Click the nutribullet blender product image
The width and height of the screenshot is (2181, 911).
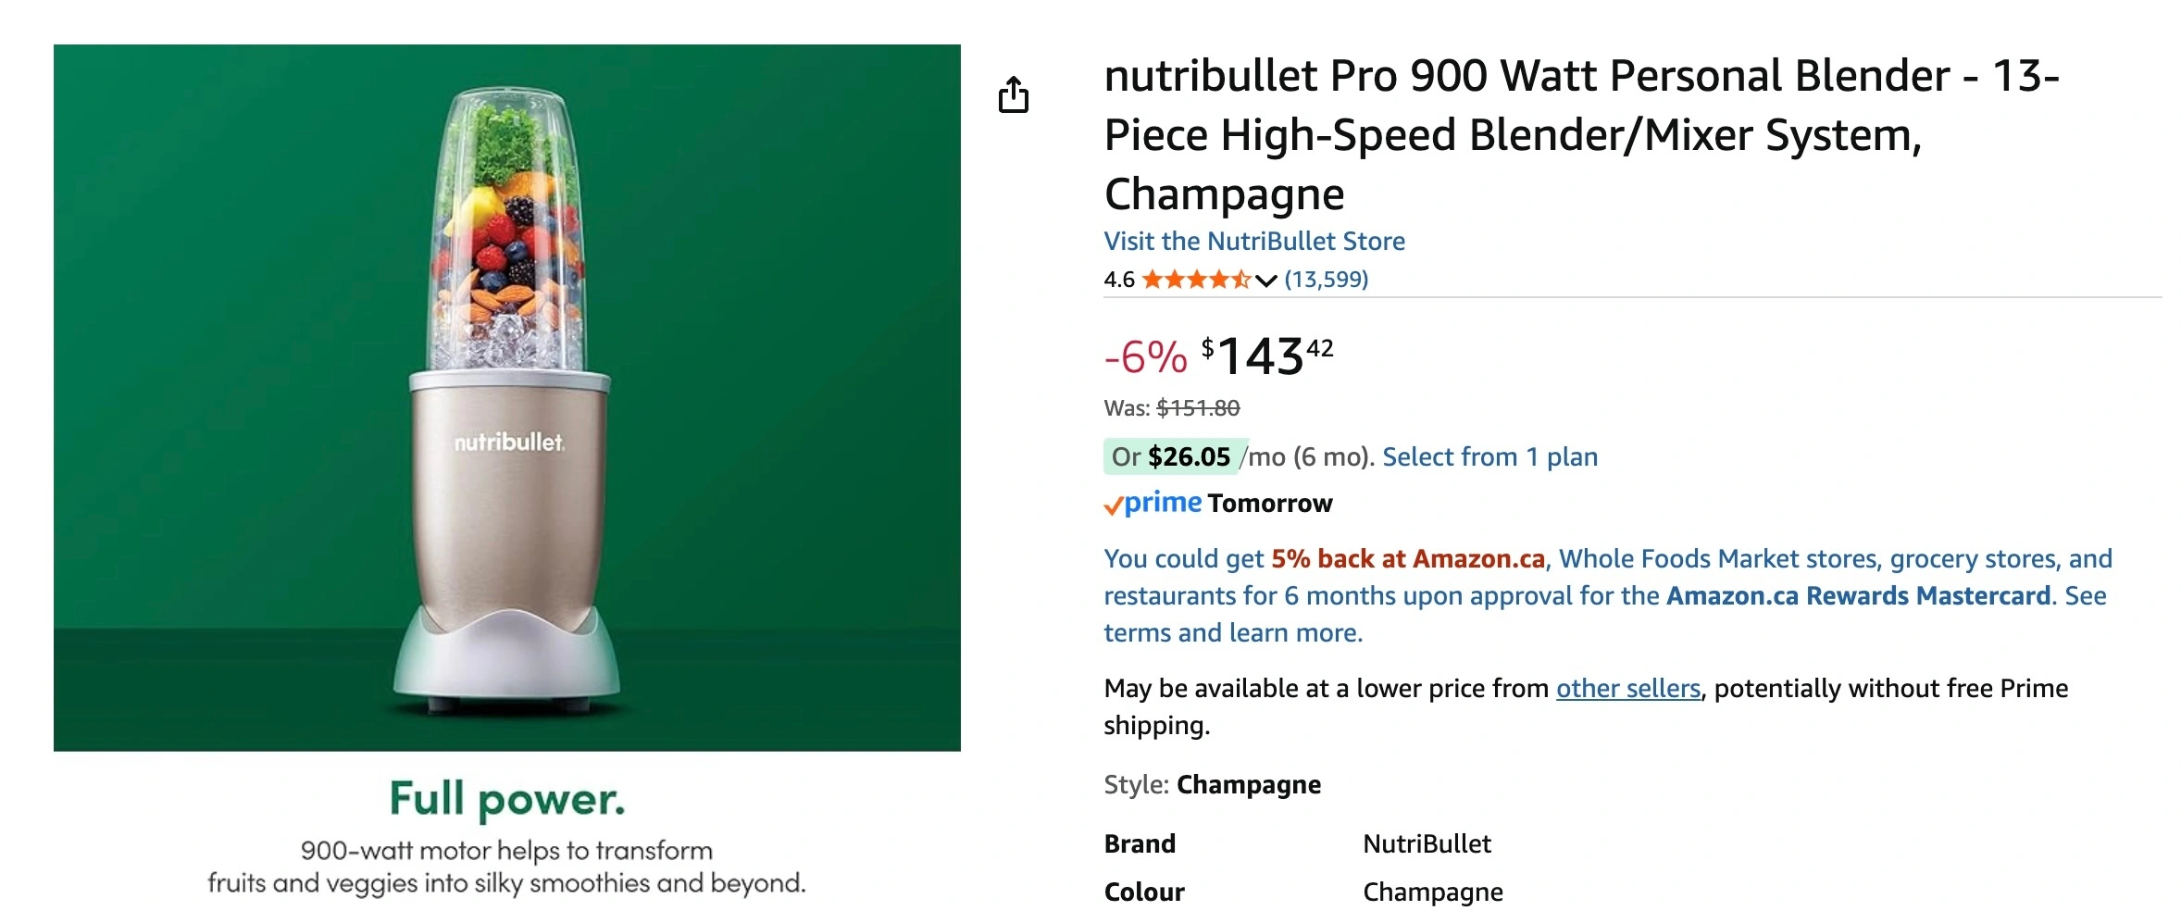[x=507, y=398]
